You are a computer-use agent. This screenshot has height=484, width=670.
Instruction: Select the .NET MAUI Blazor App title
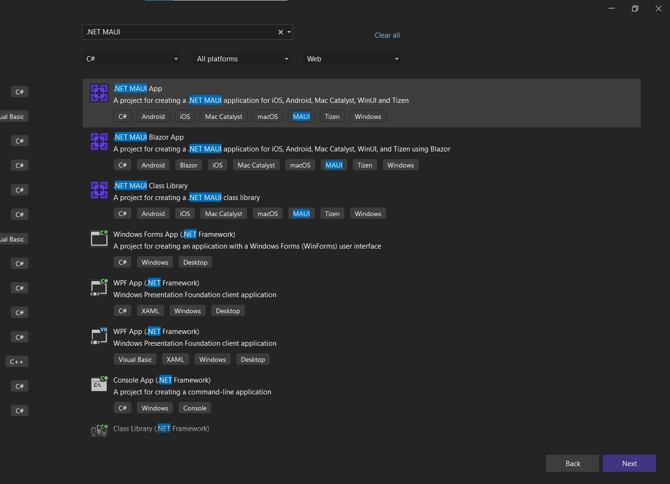pos(148,137)
